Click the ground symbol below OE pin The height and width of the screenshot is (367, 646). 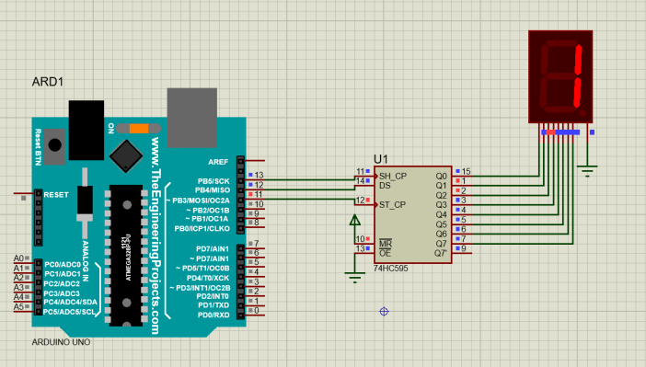pos(354,276)
